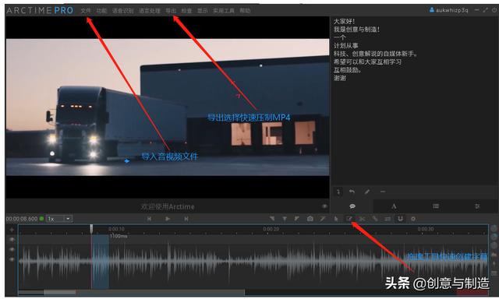Switch to the sliders settings tab

tap(477, 206)
